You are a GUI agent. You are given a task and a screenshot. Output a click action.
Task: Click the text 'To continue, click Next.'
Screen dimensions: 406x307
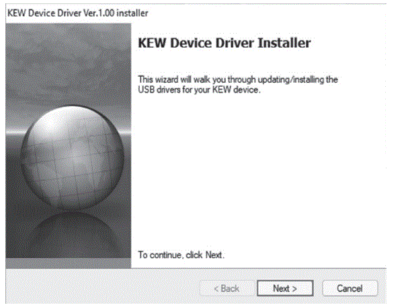pyautogui.click(x=181, y=255)
